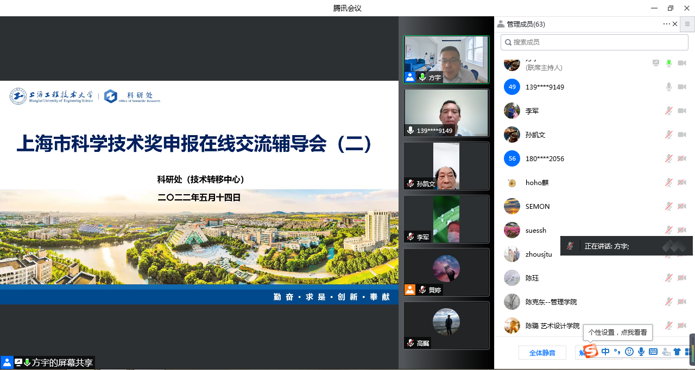Toggle the co-host (联席主持人) camera icon
Viewport: 695px width, 370px height.
(682, 63)
